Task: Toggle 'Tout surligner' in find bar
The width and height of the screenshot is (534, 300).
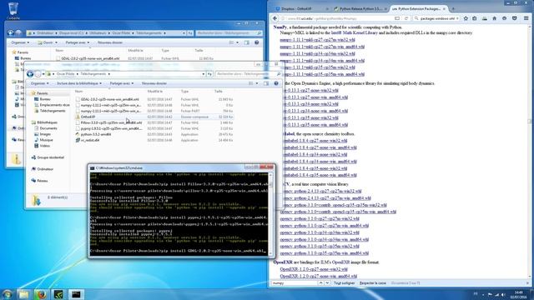Action: click(344, 283)
